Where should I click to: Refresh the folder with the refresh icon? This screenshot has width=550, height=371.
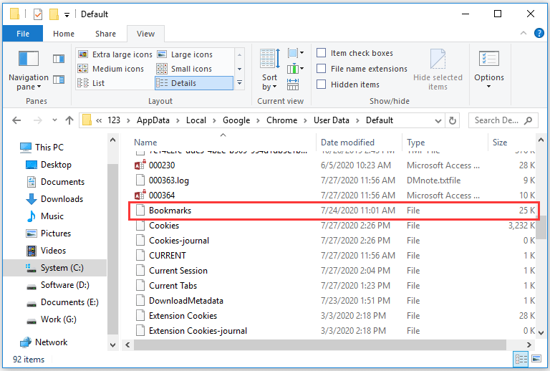coord(453,120)
